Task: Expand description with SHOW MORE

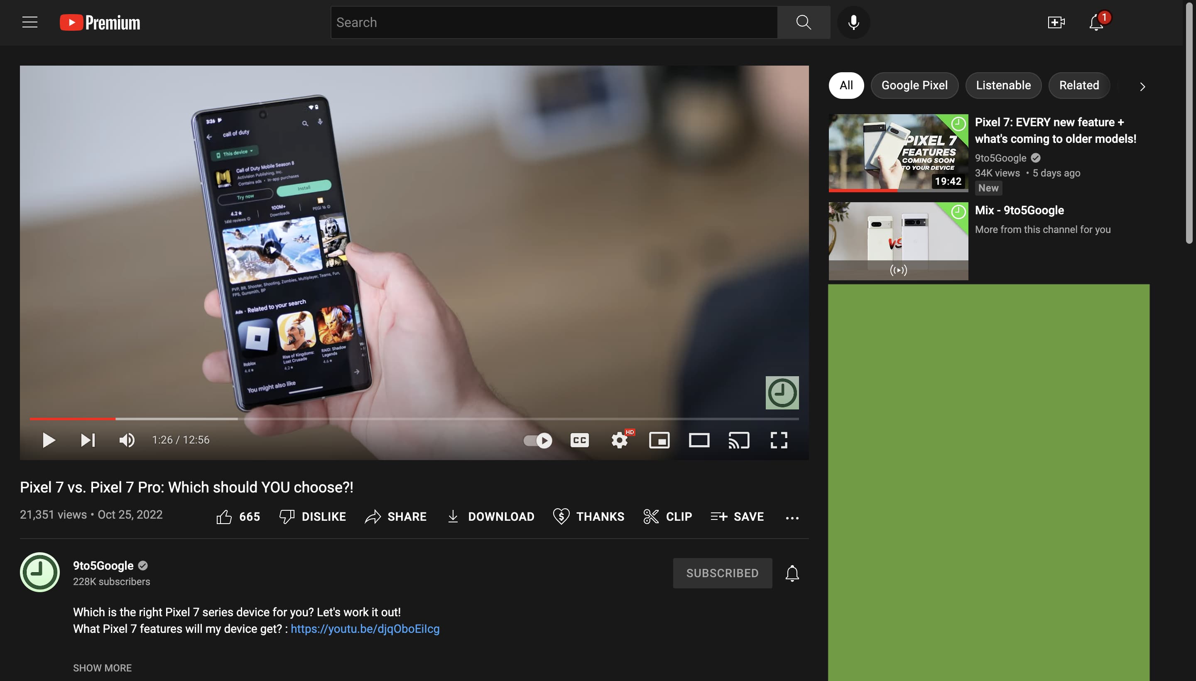Action: pos(102,668)
